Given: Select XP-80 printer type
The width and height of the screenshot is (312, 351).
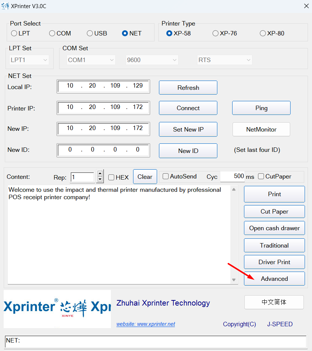Looking at the screenshot, I should [x=262, y=33].
